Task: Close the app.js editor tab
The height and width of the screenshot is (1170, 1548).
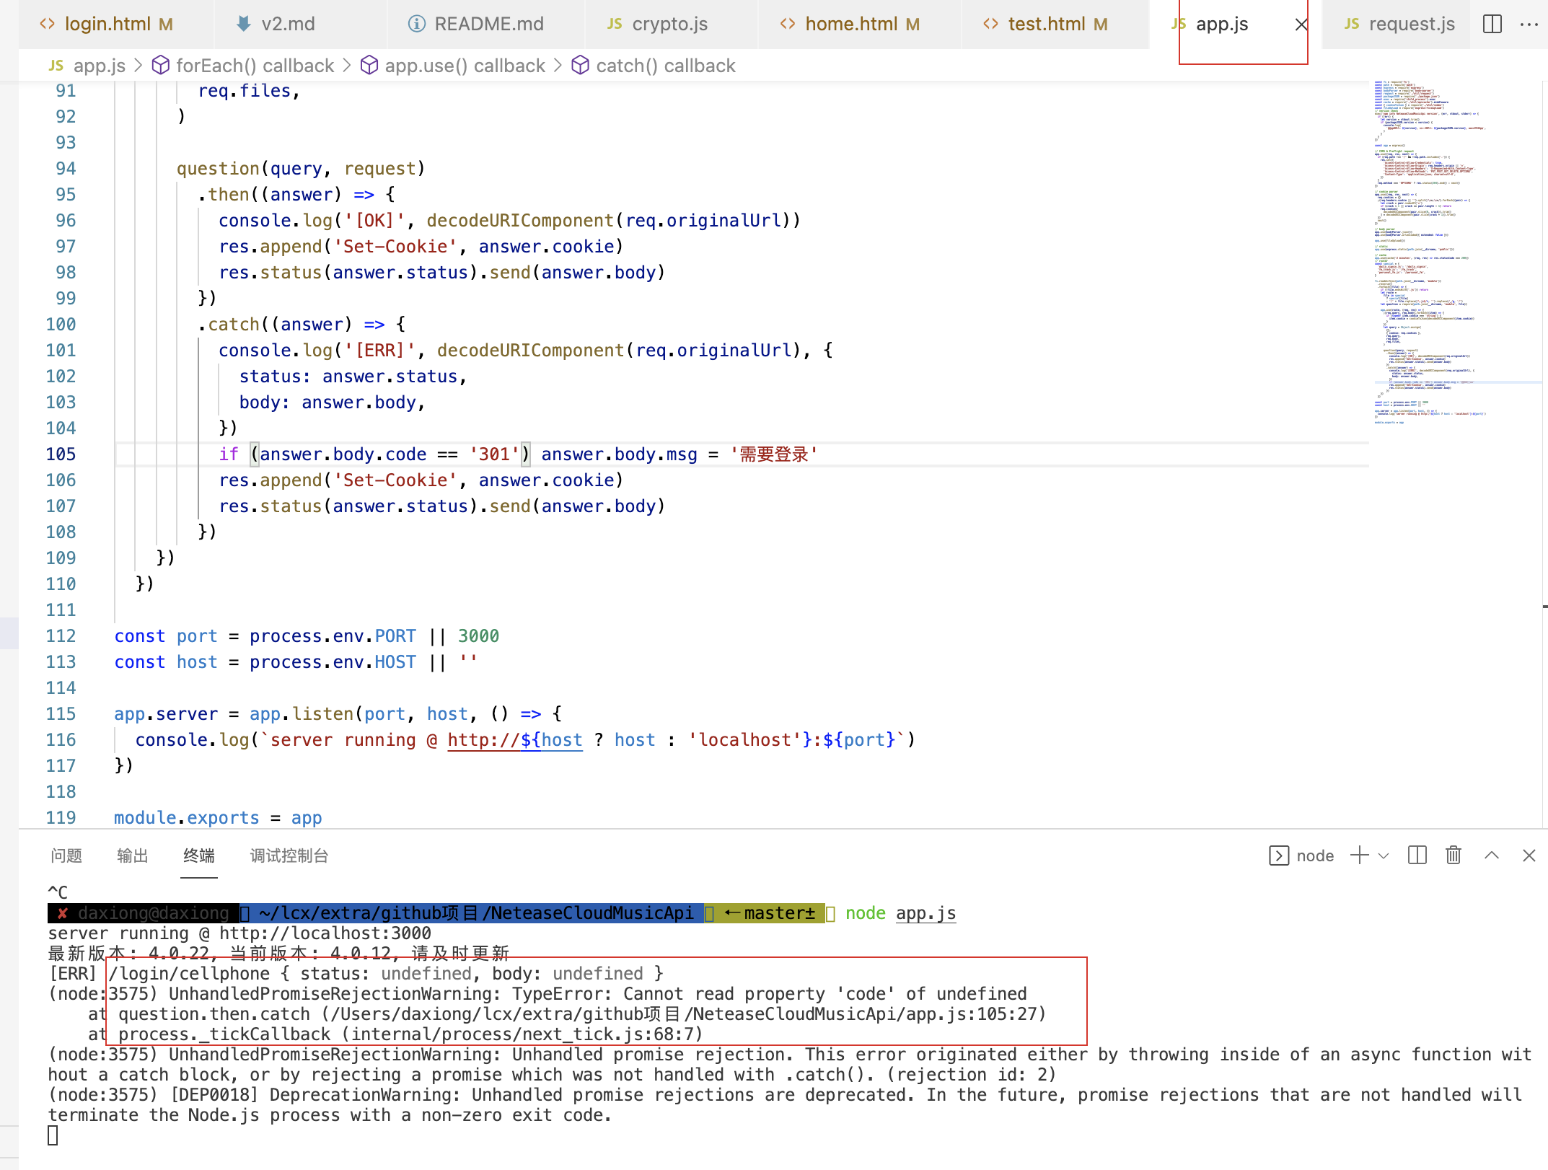Action: pos(1301,24)
